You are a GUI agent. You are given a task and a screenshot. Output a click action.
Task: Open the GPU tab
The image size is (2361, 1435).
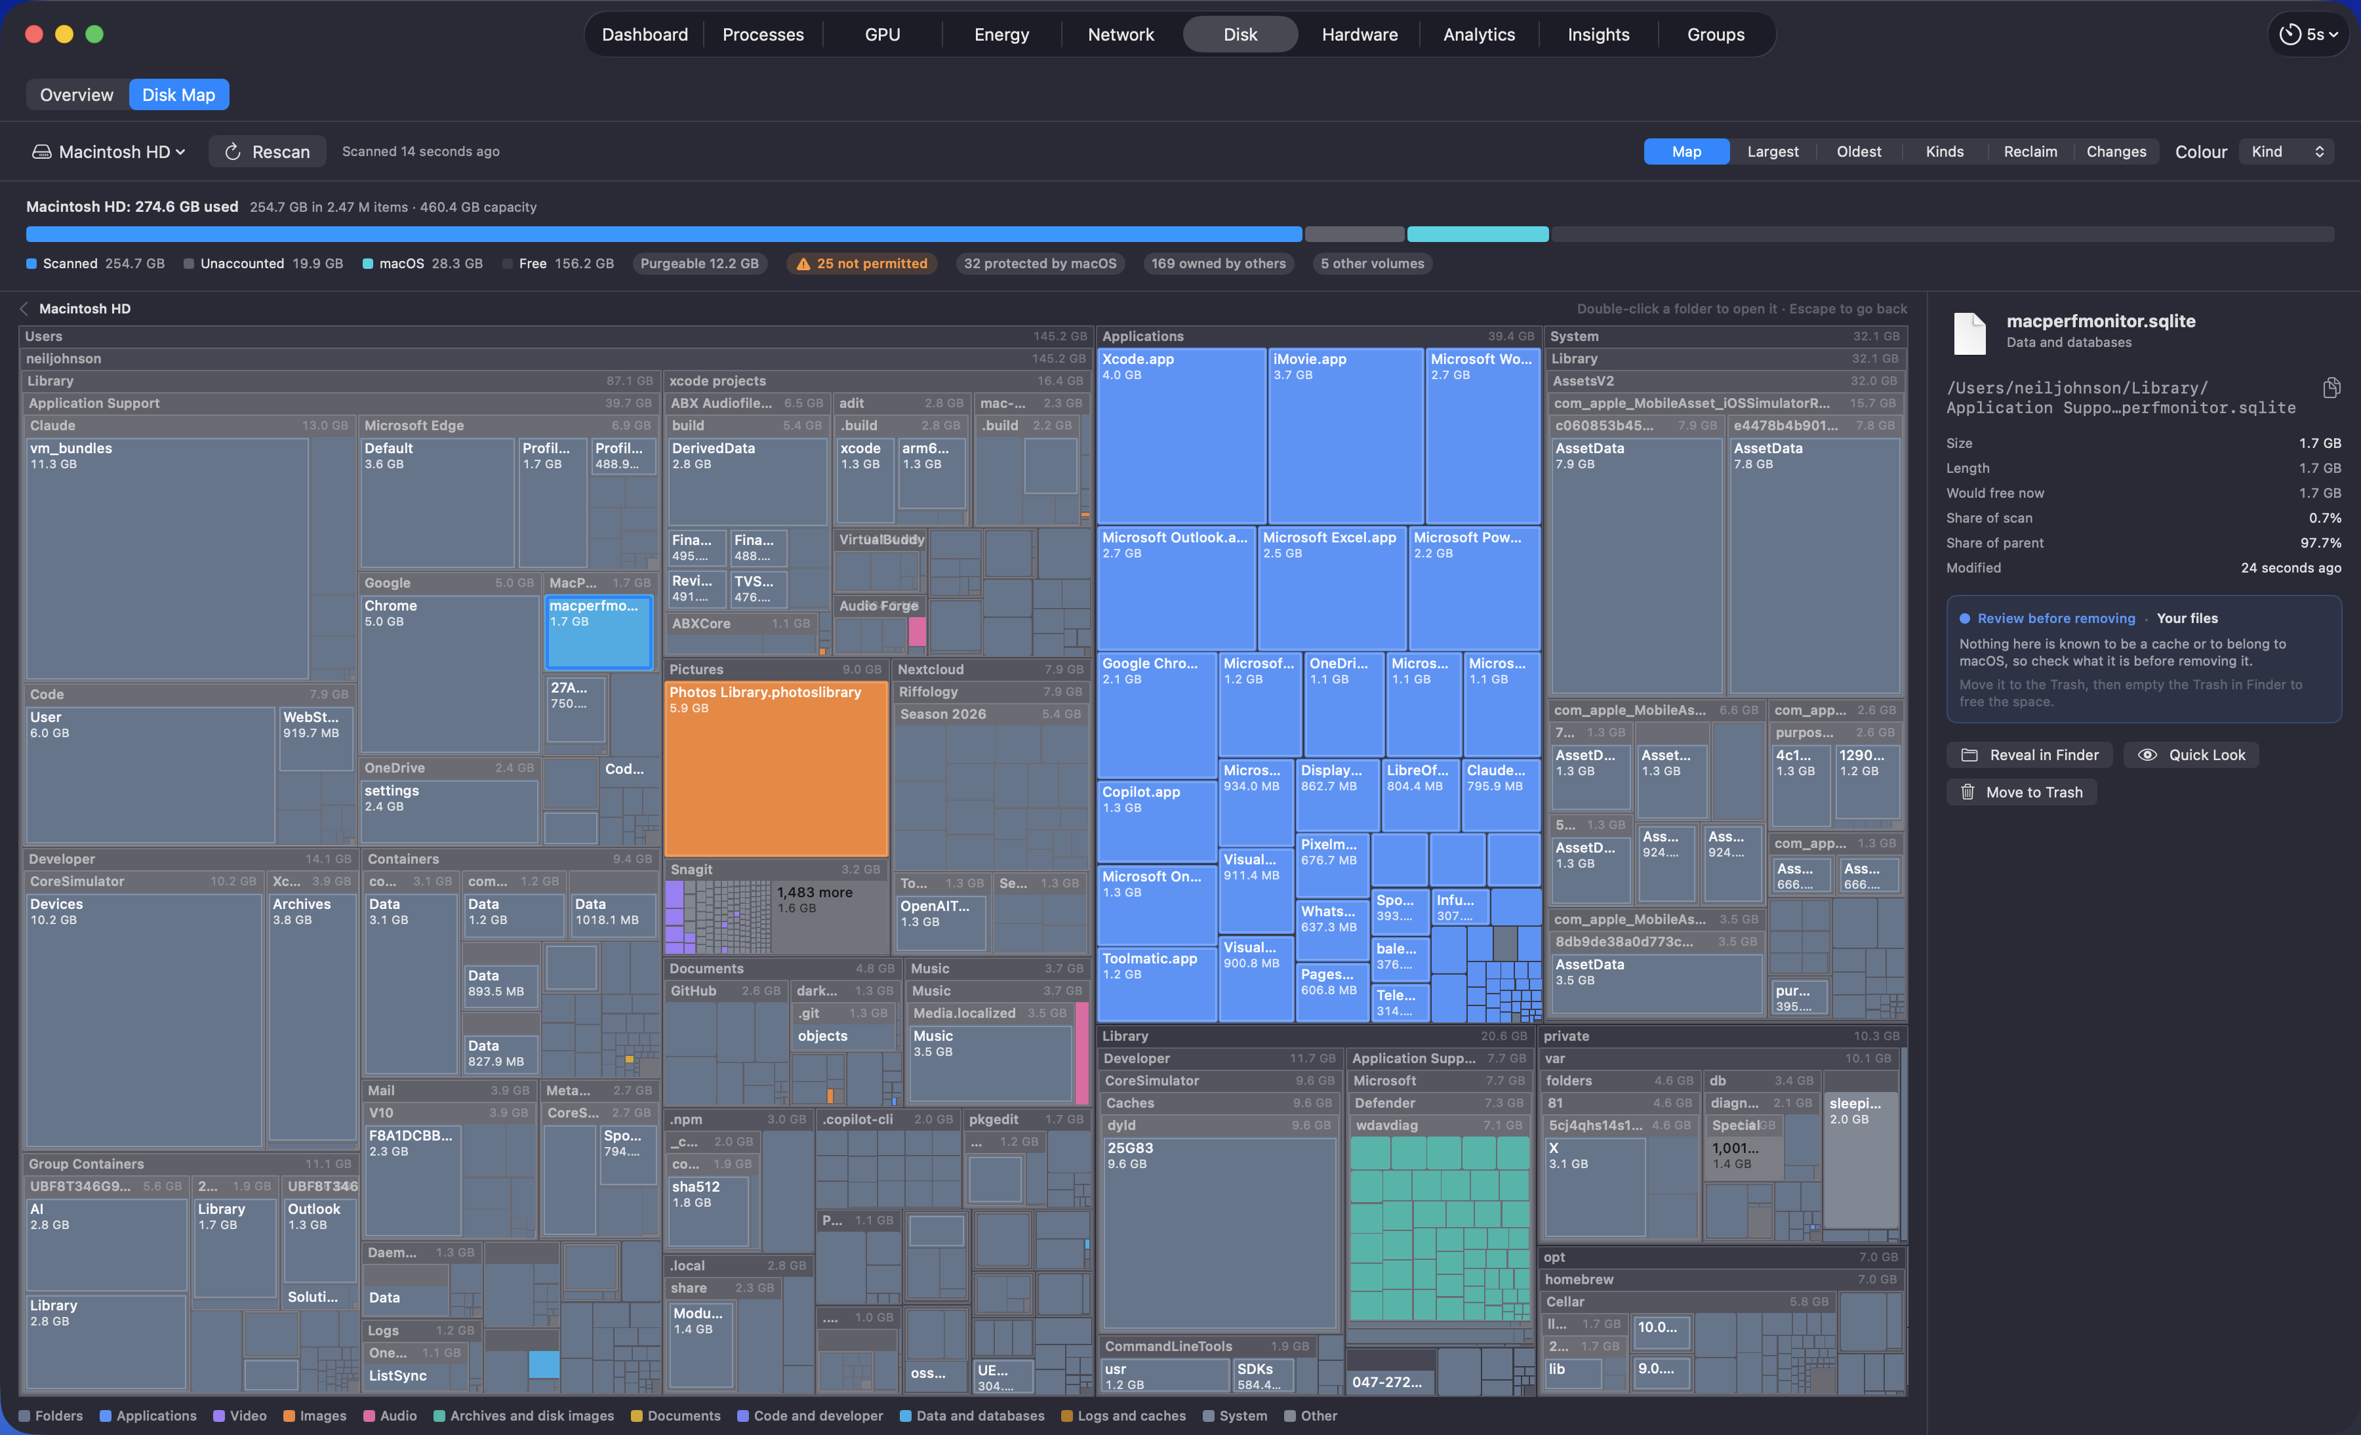pyautogui.click(x=883, y=35)
